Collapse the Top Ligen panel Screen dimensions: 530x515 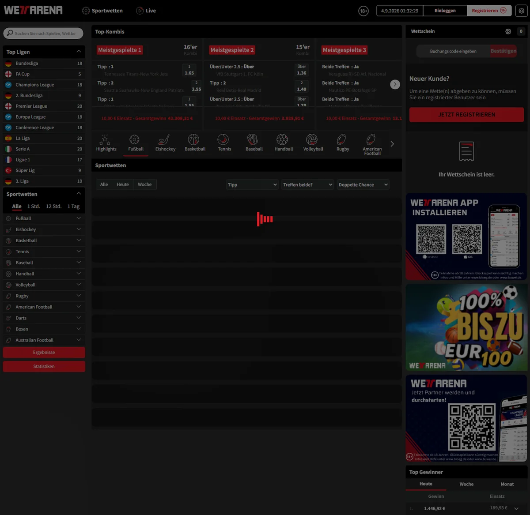[x=79, y=52]
